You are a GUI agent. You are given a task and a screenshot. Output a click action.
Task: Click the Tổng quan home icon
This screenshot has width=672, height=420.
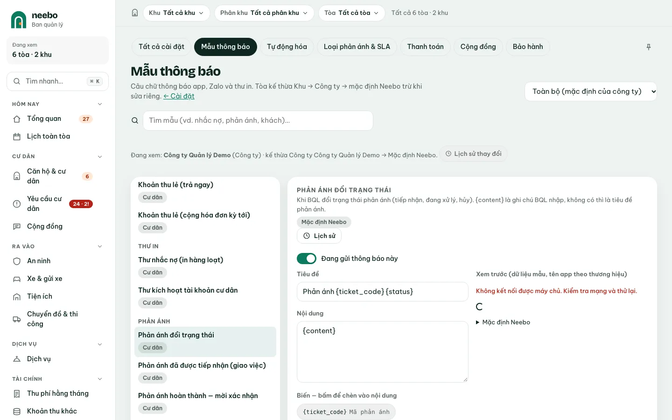pos(17,119)
